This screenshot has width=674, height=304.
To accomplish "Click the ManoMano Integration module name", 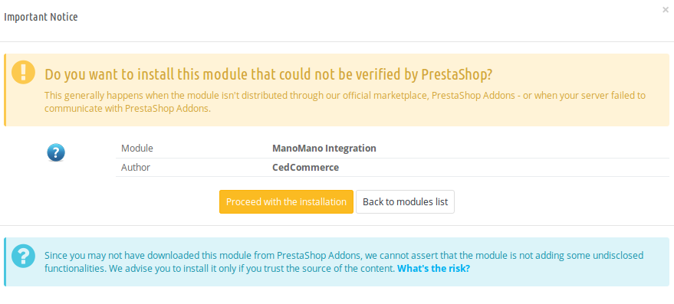I will [324, 149].
